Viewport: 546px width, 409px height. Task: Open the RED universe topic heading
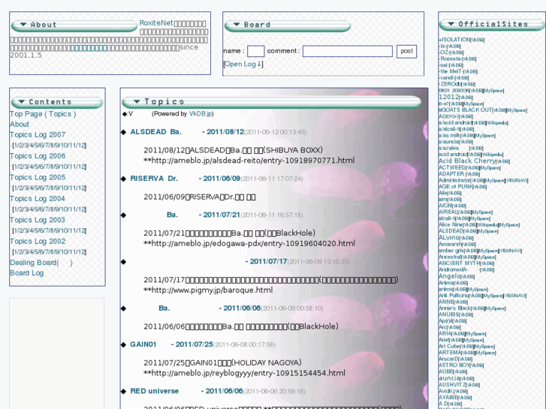(186, 391)
